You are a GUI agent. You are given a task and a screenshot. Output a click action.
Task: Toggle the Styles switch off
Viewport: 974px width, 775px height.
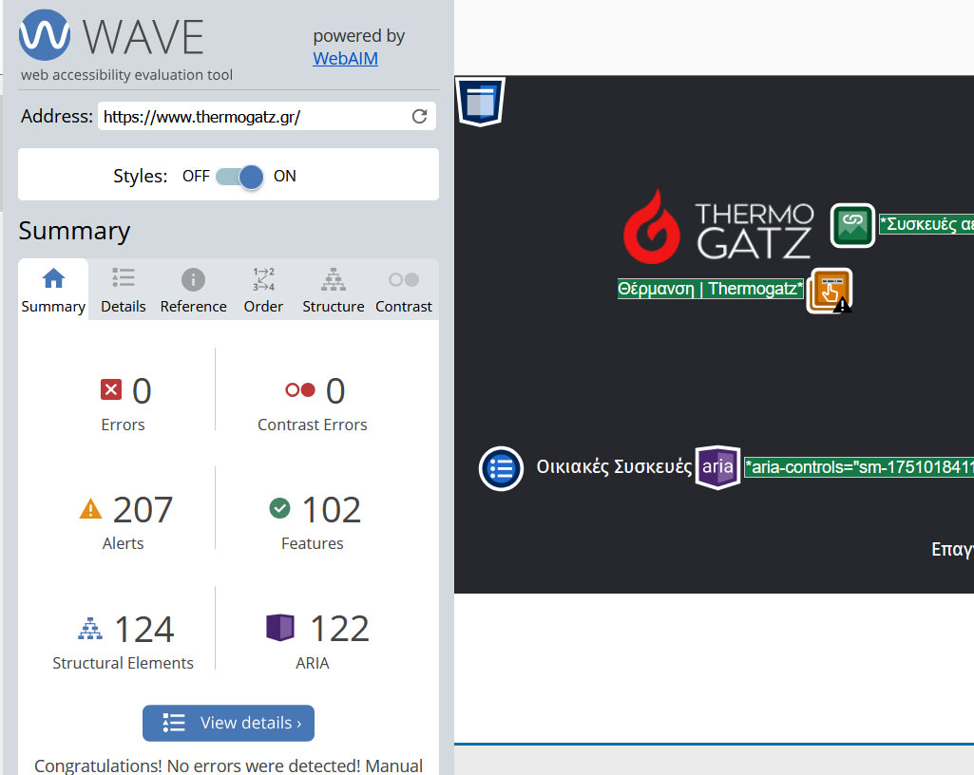[x=239, y=177]
